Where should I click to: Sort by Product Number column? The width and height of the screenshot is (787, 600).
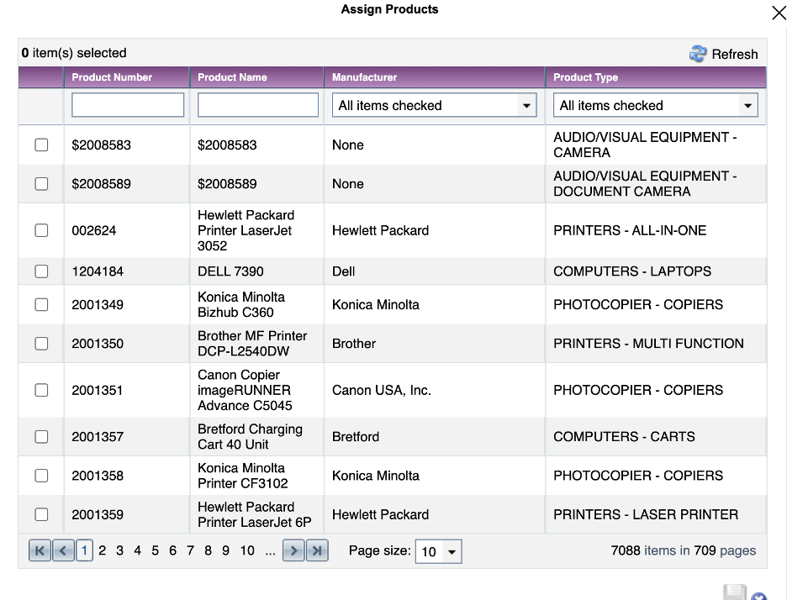point(112,77)
